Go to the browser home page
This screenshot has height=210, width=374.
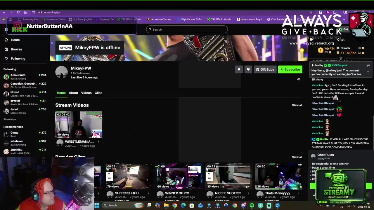coord(25,12)
